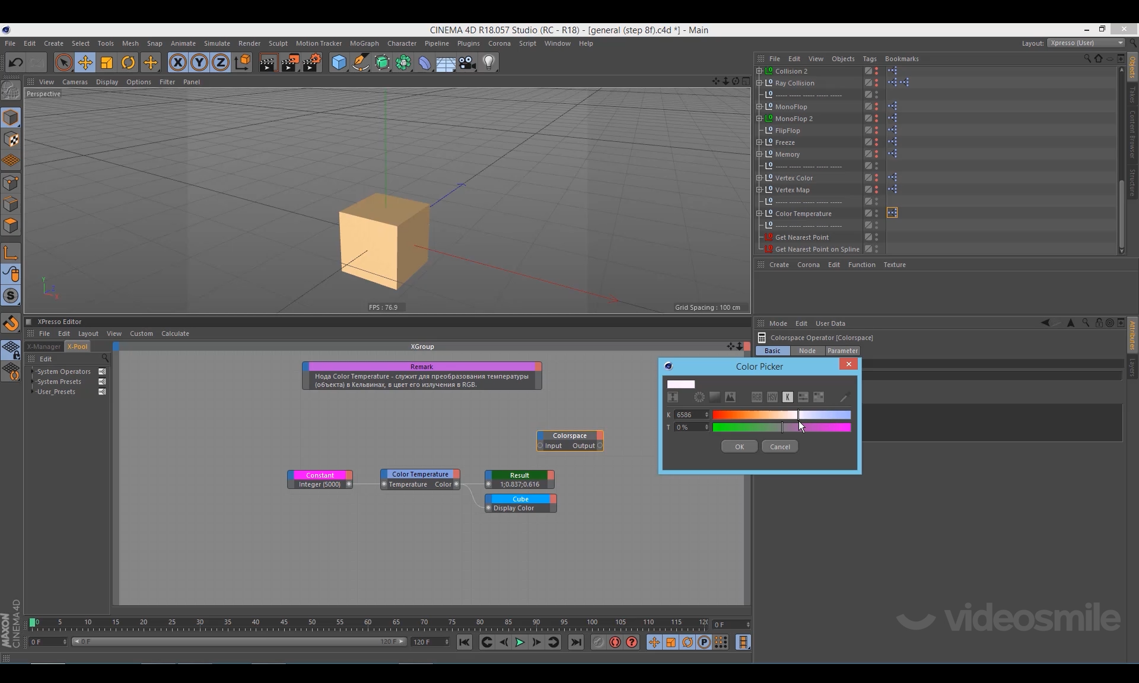Switch color picker to HSV mode
The width and height of the screenshot is (1139, 683).
[x=772, y=397]
